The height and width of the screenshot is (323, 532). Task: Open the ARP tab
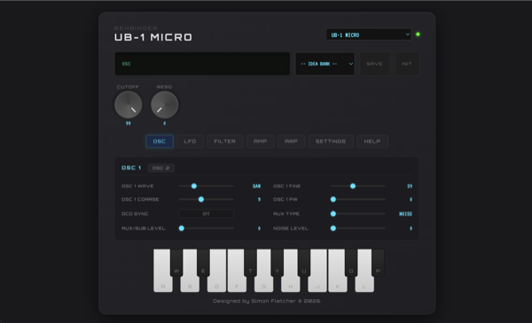291,142
